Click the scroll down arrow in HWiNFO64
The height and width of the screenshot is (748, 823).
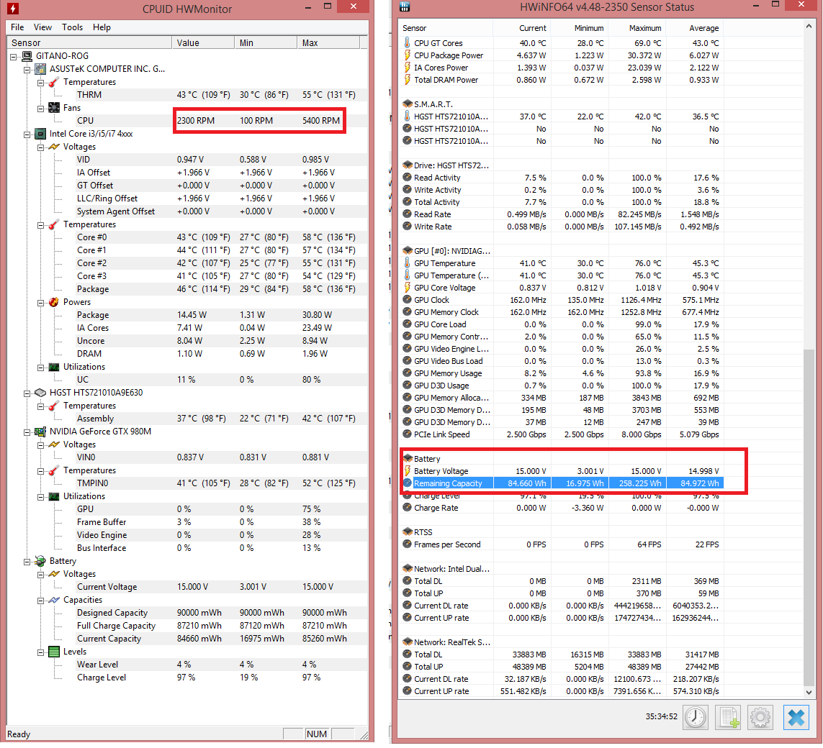[x=809, y=693]
